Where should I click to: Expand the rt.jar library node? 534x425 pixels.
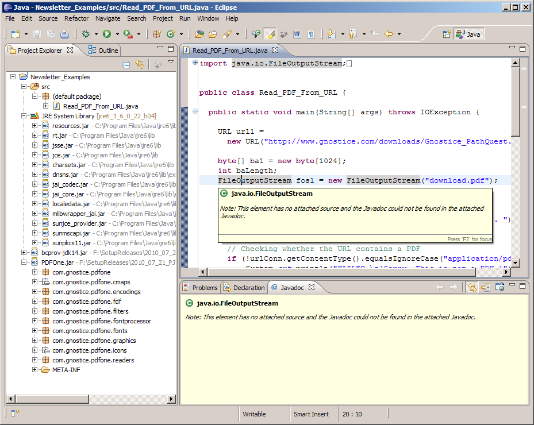click(x=34, y=135)
